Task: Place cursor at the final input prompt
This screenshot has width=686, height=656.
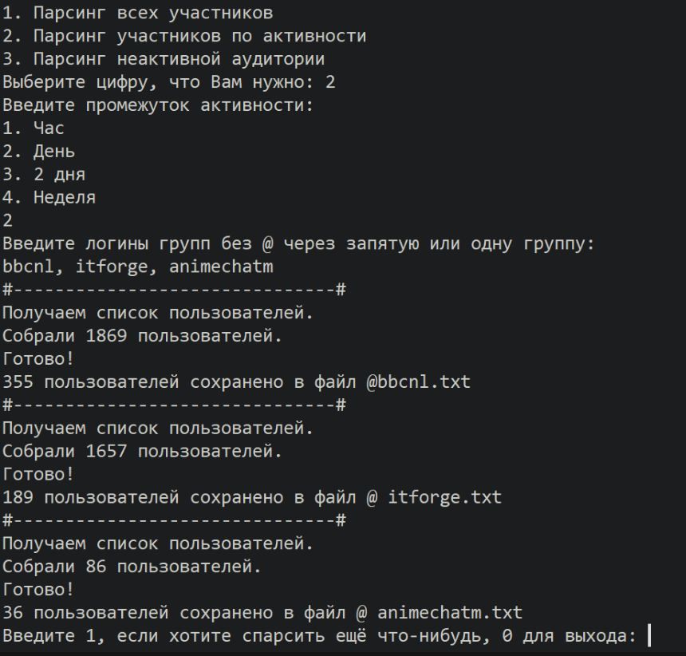Action: (649, 637)
